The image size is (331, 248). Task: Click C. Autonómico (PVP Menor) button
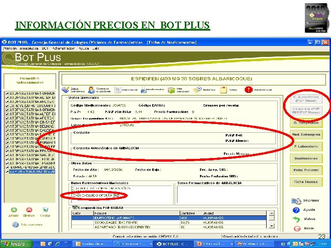point(306,99)
